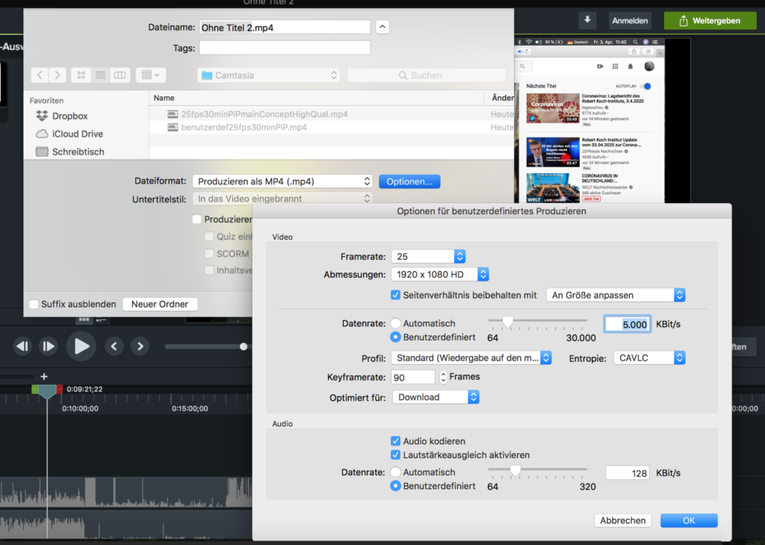
Task: Switch file dialog to icon grid view
Action: coord(81,75)
